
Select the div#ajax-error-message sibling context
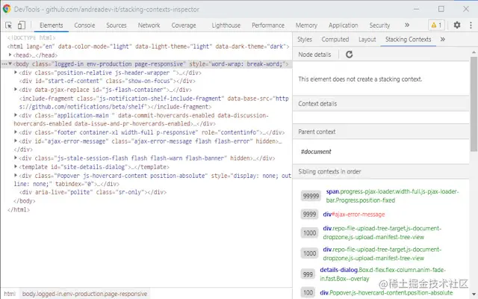tap(352, 214)
